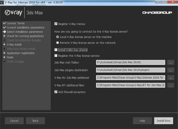
Task: Select Local V-Ray license server option
Action: 58,37
